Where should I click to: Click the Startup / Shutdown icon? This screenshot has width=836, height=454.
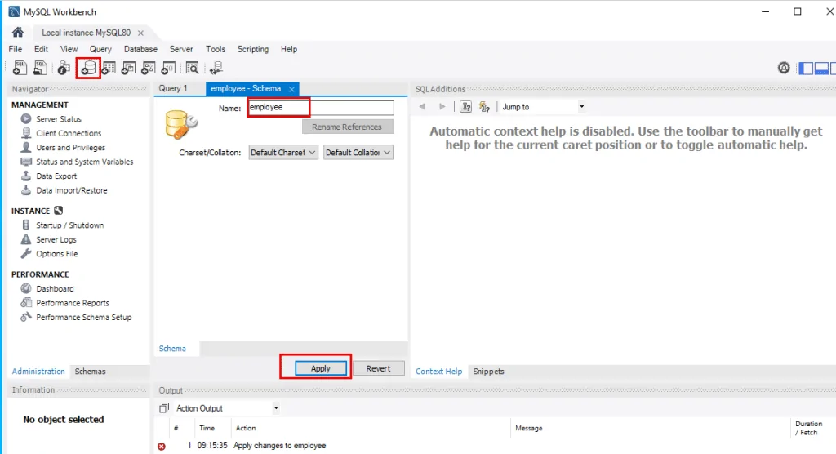(25, 225)
